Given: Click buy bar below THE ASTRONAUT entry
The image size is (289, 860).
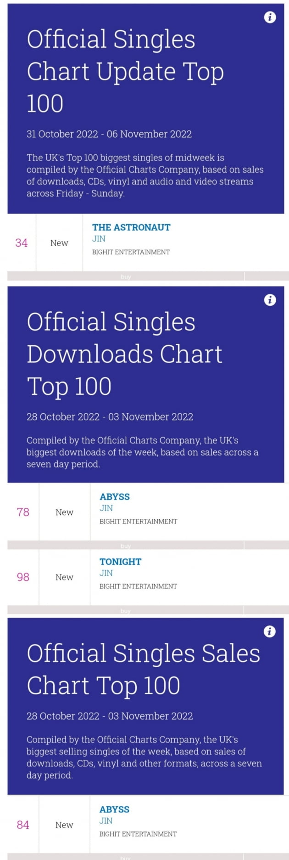Looking at the screenshot, I should coord(126,276).
